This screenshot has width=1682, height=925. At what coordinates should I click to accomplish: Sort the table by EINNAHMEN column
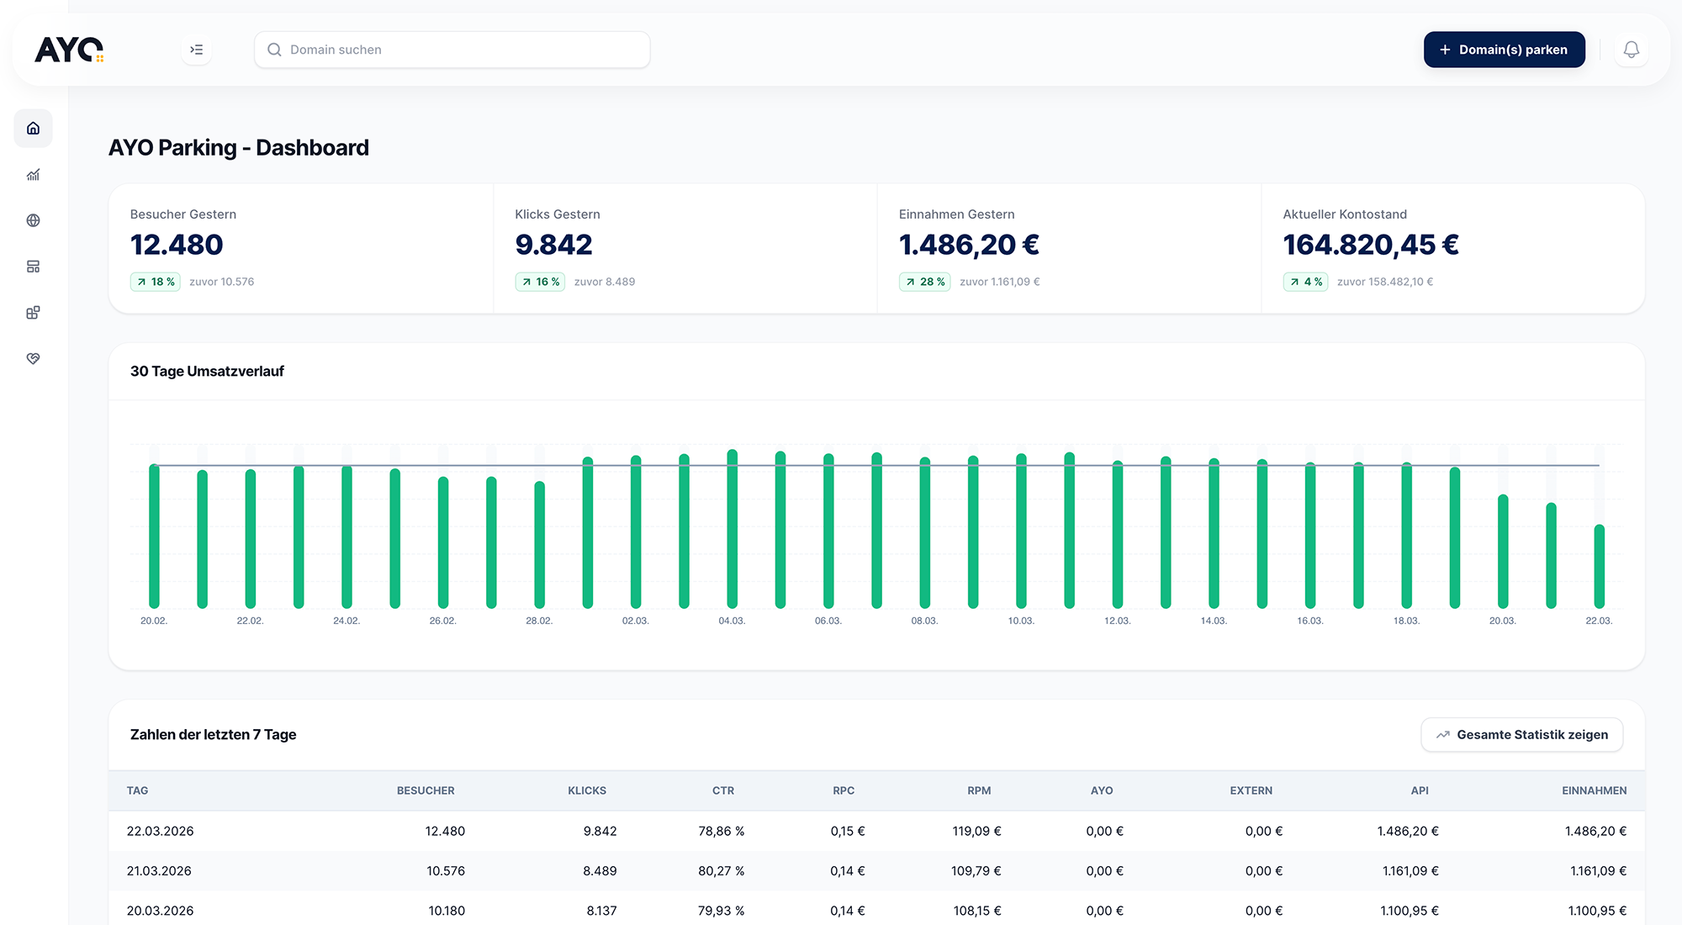point(1595,790)
